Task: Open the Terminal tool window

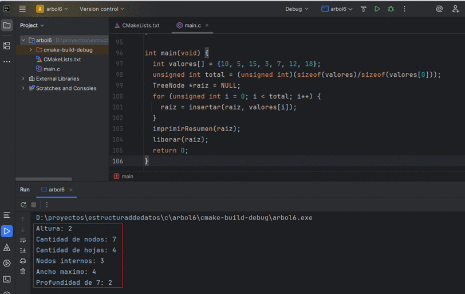Action: (7, 280)
